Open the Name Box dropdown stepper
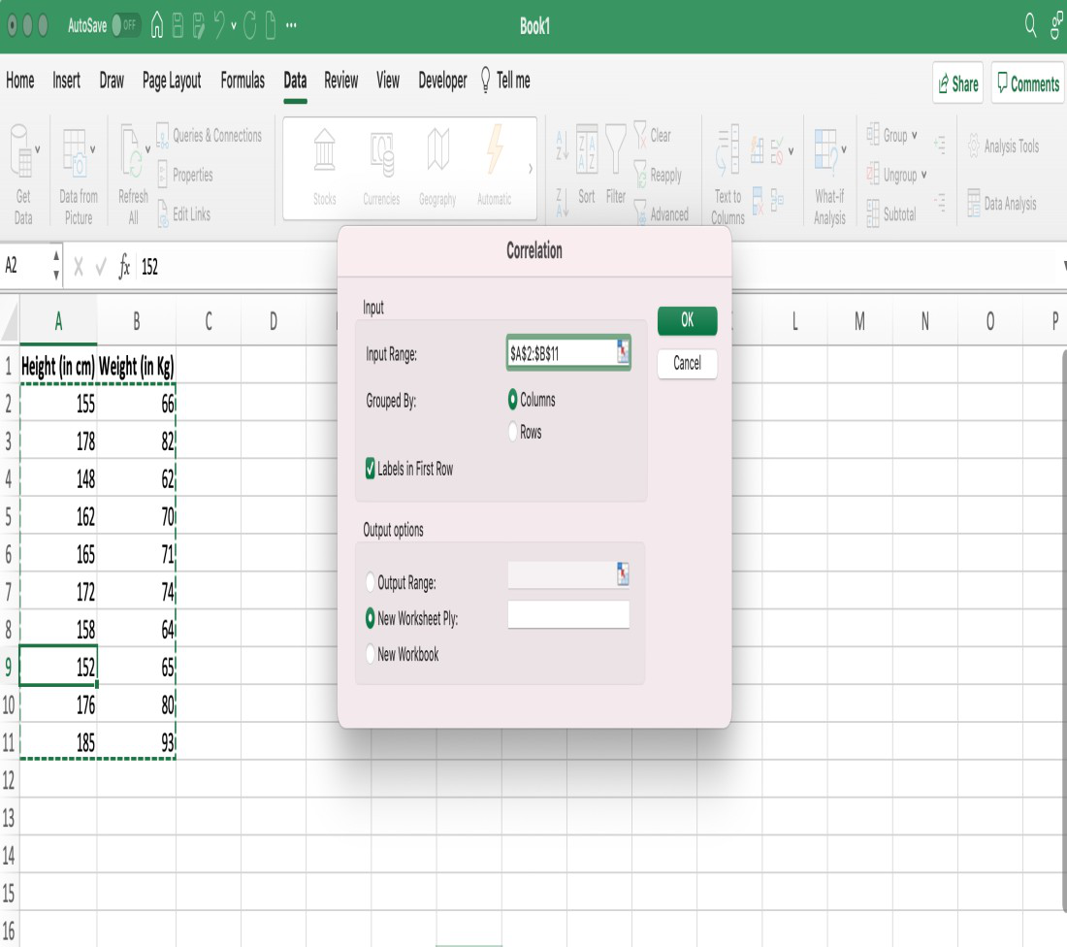Image resolution: width=1067 pixels, height=947 pixels. point(56,265)
